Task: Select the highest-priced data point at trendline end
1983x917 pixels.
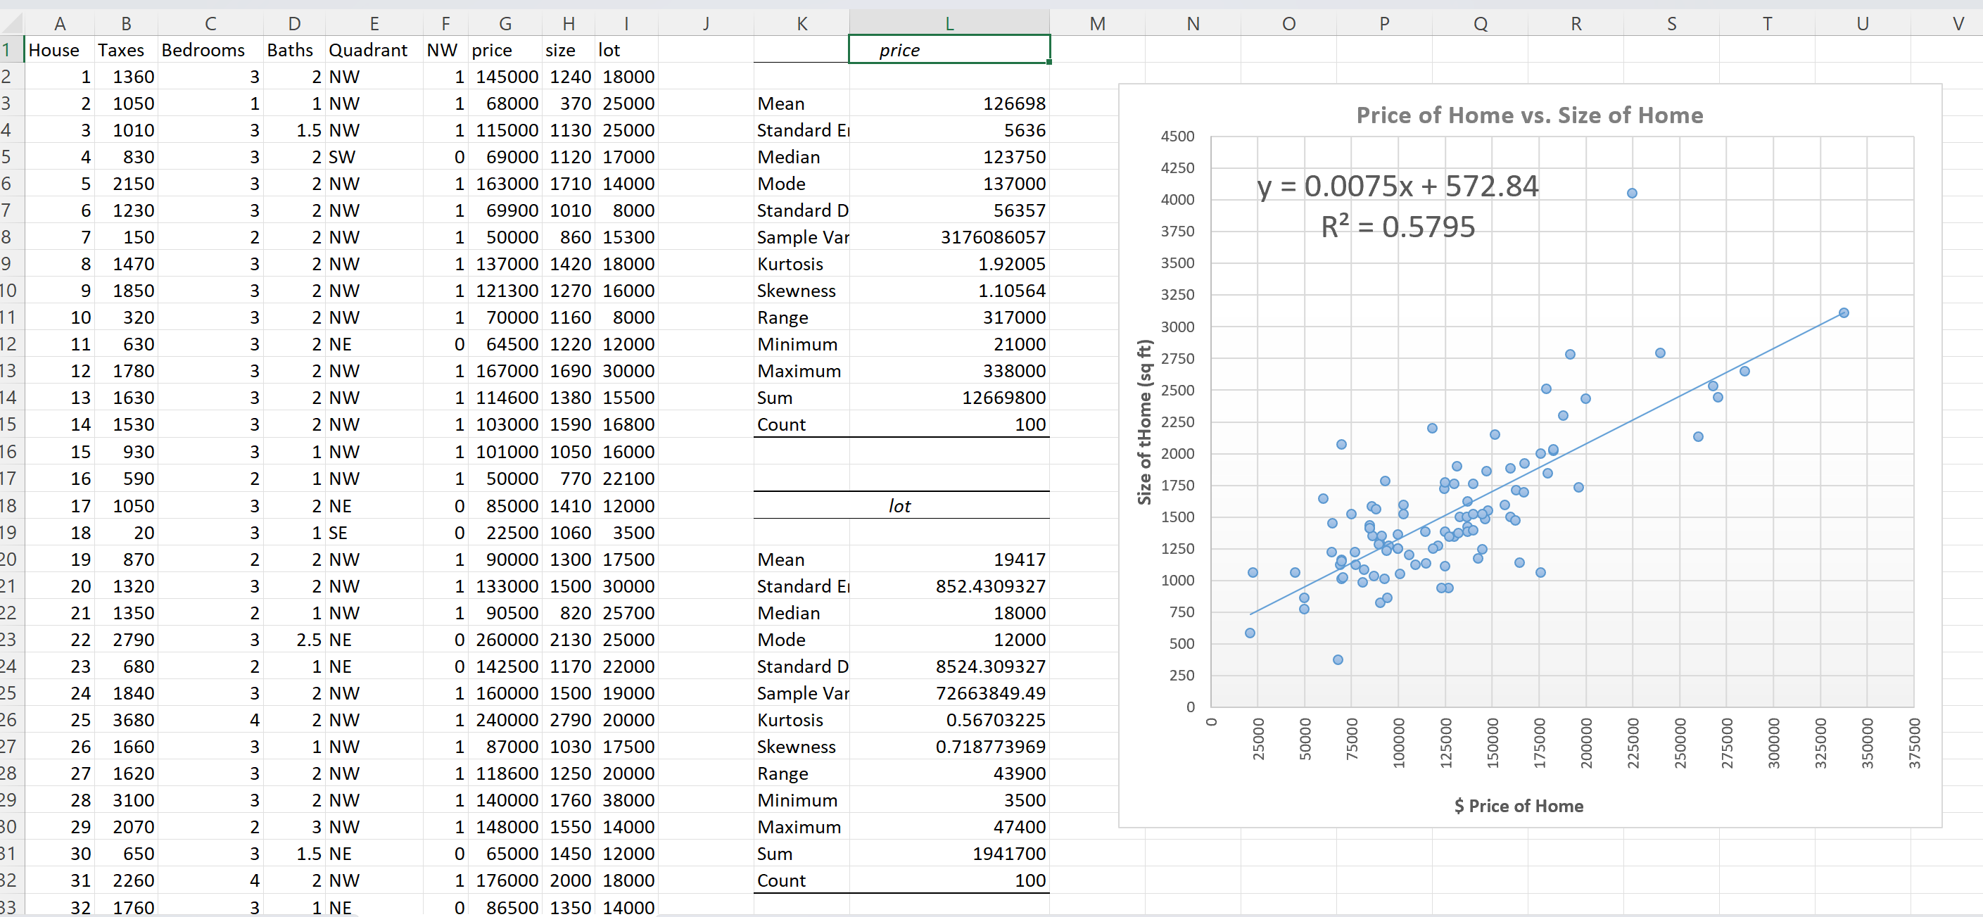Action: pyautogui.click(x=1844, y=313)
